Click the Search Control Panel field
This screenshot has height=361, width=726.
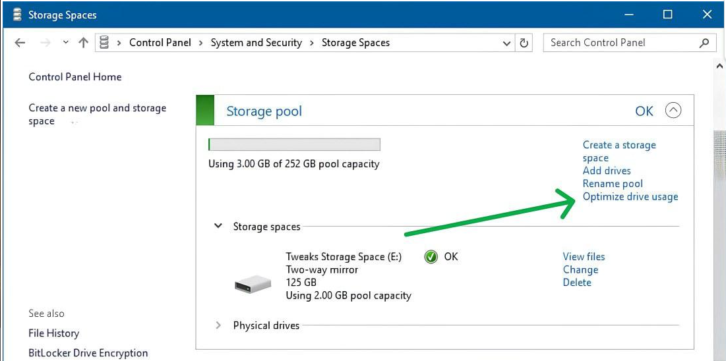click(x=620, y=43)
